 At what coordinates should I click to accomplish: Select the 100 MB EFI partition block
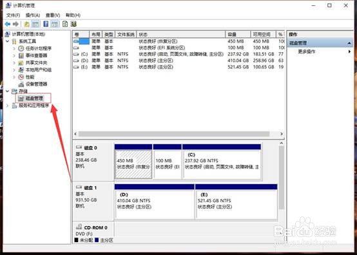coord(168,162)
